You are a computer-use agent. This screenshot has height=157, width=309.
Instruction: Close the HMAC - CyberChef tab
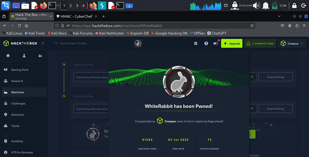(96, 17)
